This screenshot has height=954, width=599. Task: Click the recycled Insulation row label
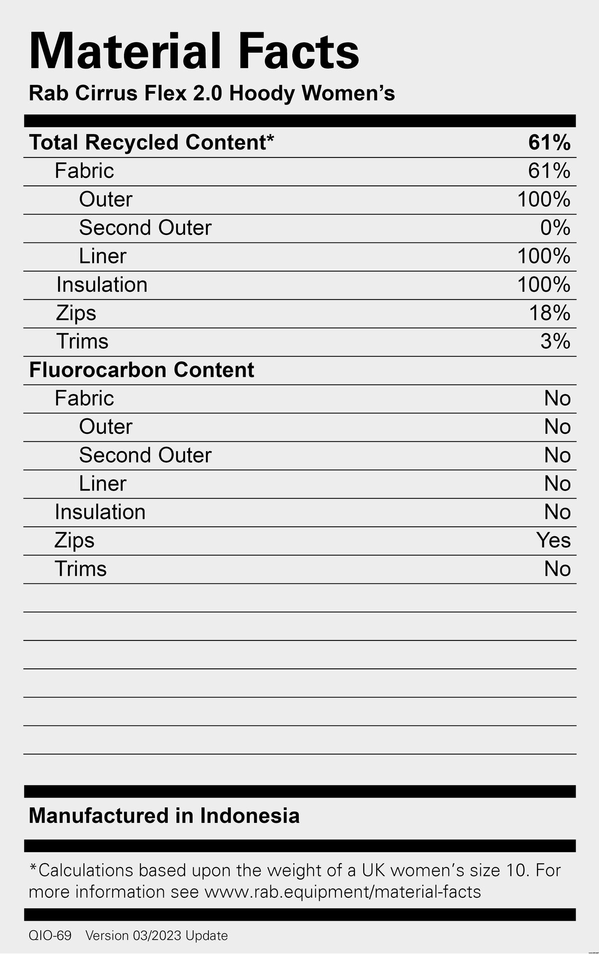tap(102, 285)
